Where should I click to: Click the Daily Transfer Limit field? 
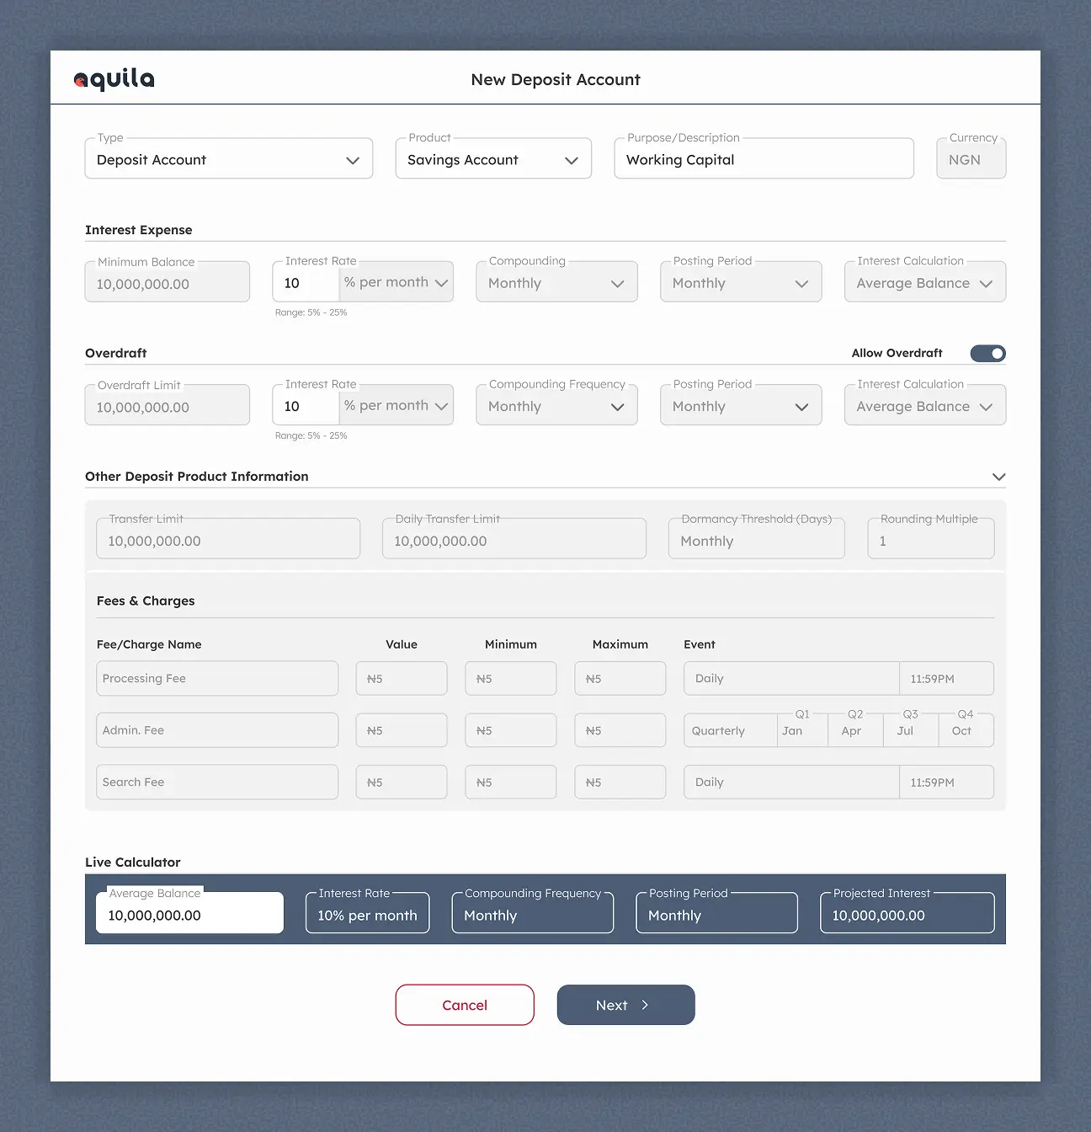(514, 539)
